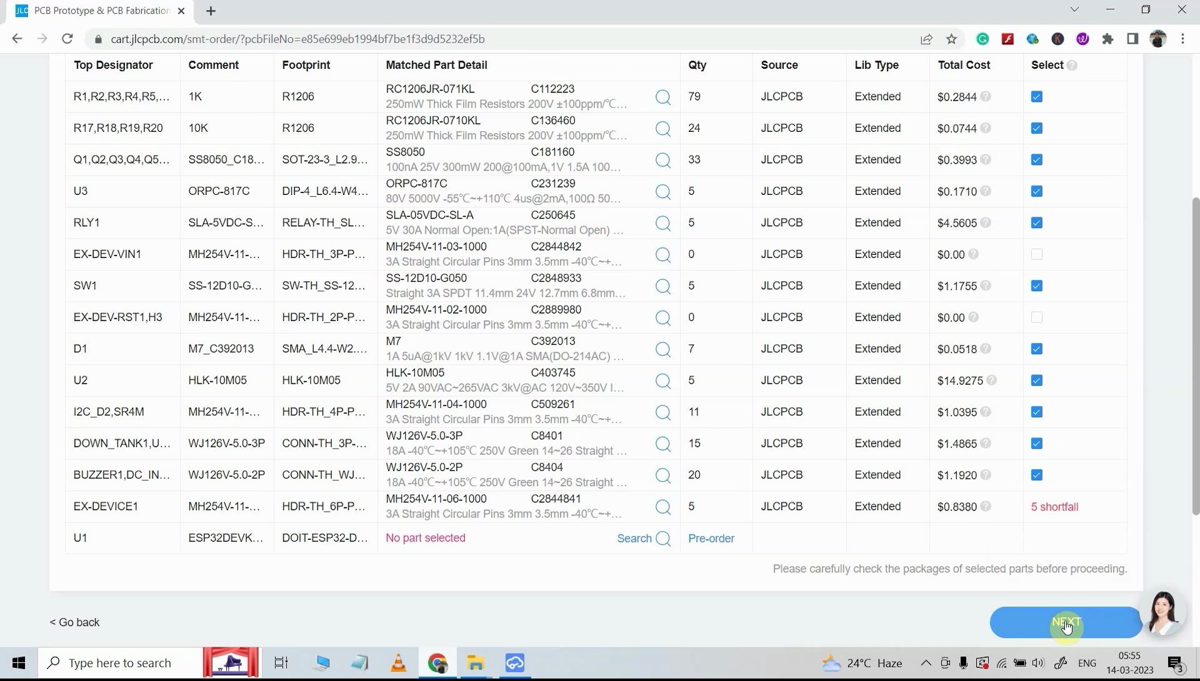This screenshot has height=681, width=1200.
Task: Click the Go back link
Action: [74, 622]
